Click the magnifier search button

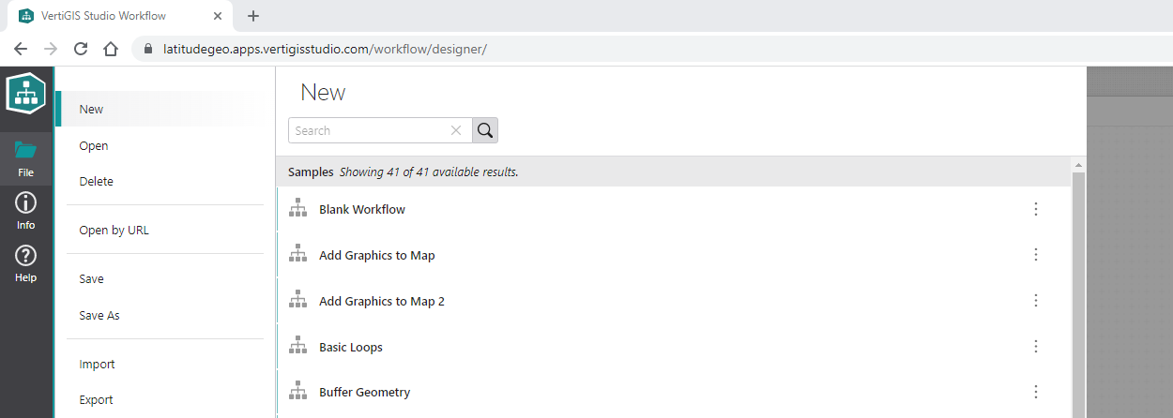[485, 130]
